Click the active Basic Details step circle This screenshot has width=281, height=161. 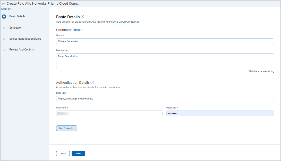pos(4,16)
